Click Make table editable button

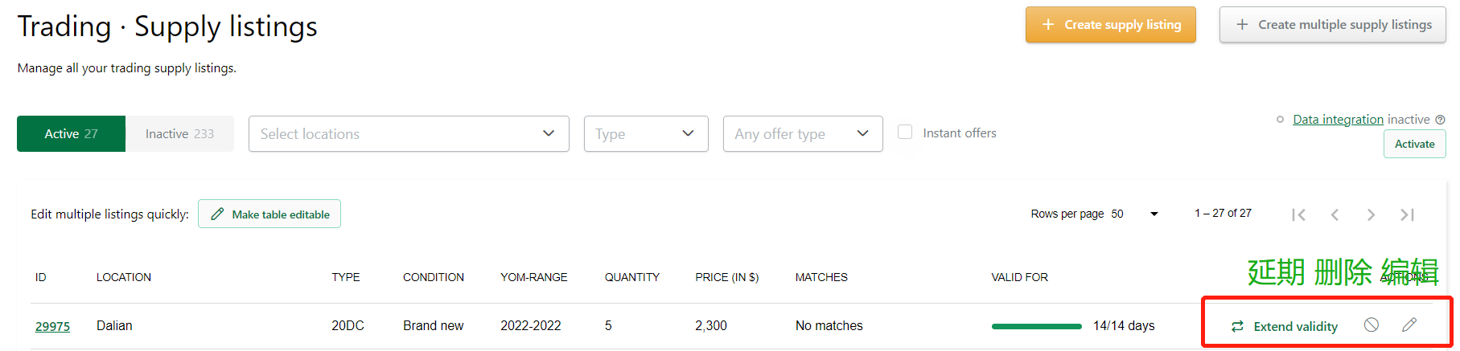pos(269,214)
